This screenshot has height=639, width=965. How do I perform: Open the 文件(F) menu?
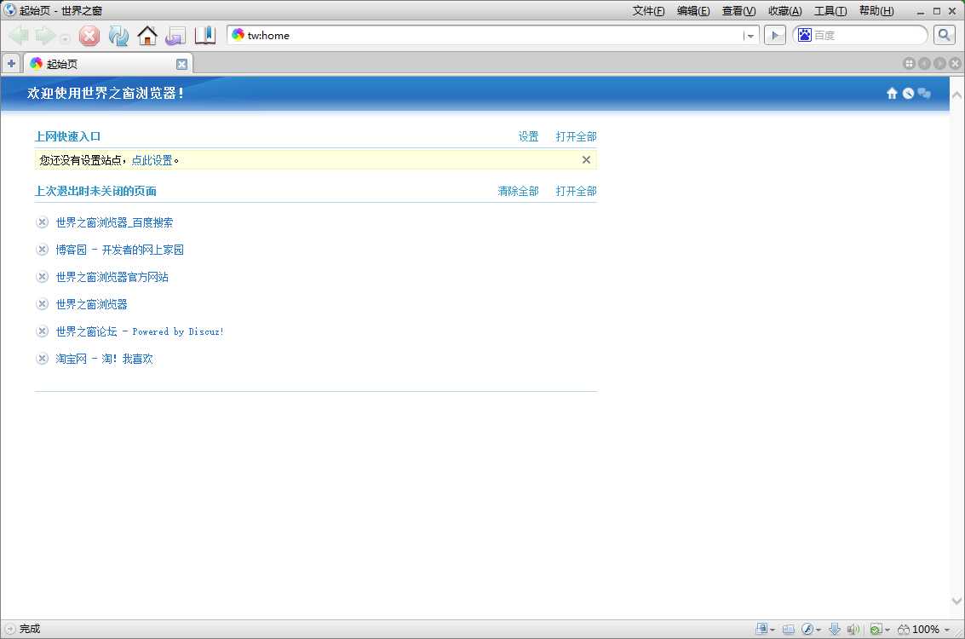tap(649, 11)
